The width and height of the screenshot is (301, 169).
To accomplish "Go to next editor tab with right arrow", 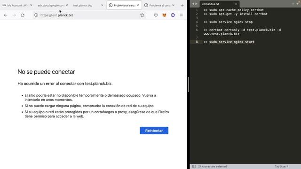I will 196,4.
